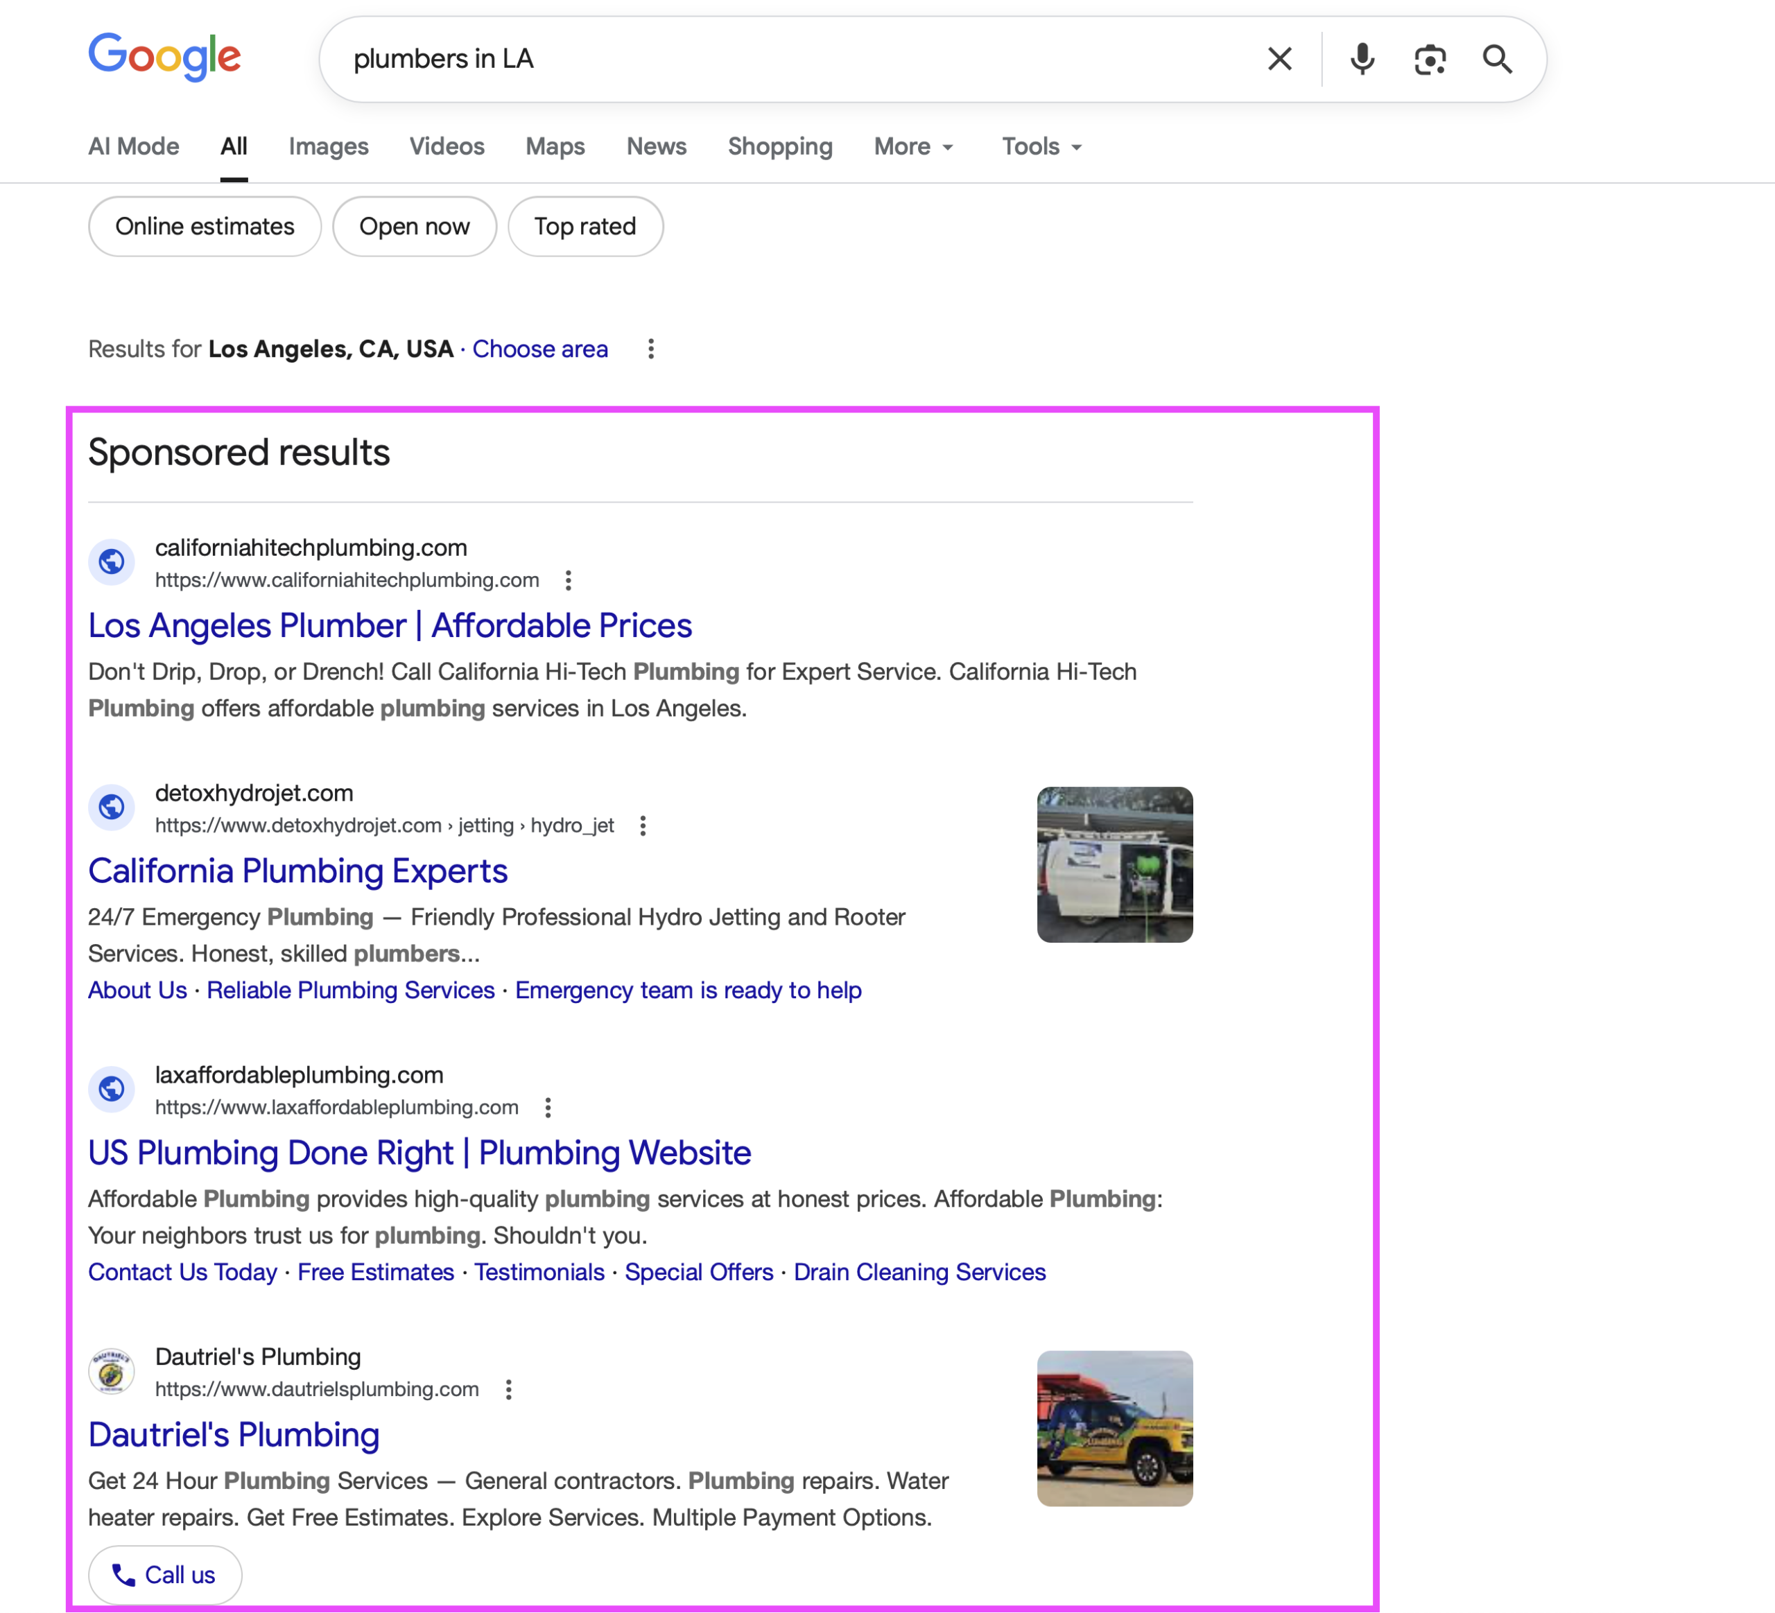The image size is (1775, 1613).
Task: Apply the Online estimates filter chip
Action: (205, 226)
